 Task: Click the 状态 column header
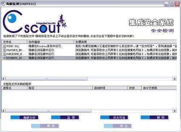[135, 88]
